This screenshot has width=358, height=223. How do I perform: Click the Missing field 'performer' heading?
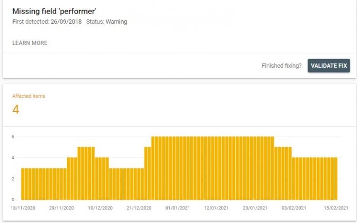coord(54,11)
